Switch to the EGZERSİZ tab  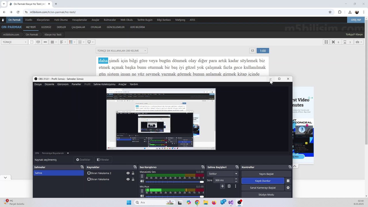pos(46,27)
